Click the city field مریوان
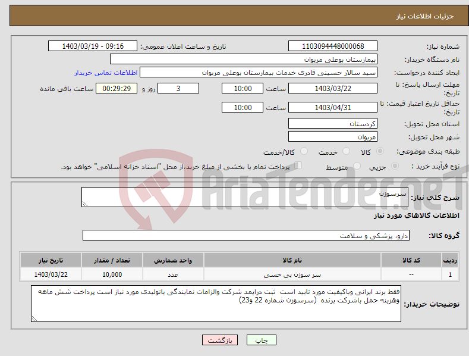 333,137
